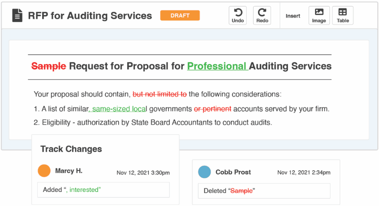The image size is (379, 206).
Task: Click deleted text "but not limited to"
Action: pyautogui.click(x=160, y=94)
